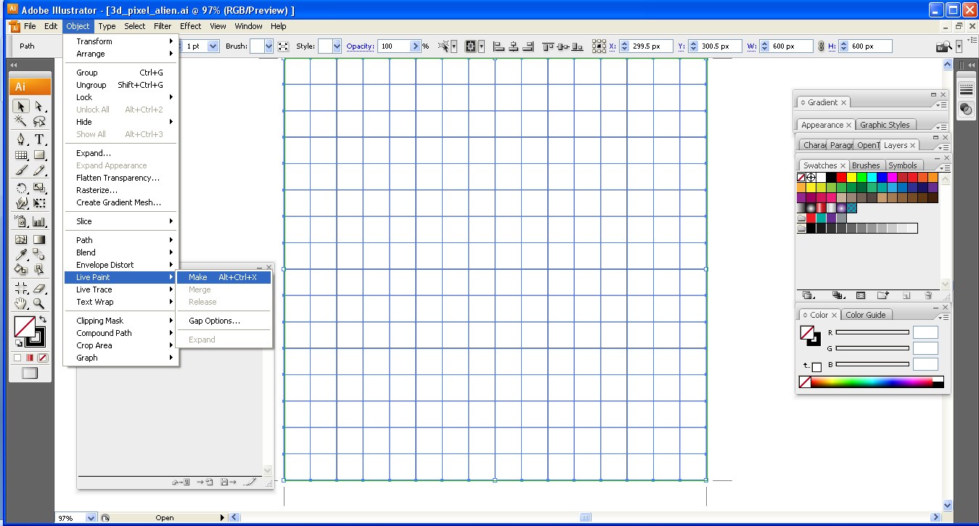979x526 pixels.
Task: Click the horizontal scrollbar thumb
Action: point(585,518)
